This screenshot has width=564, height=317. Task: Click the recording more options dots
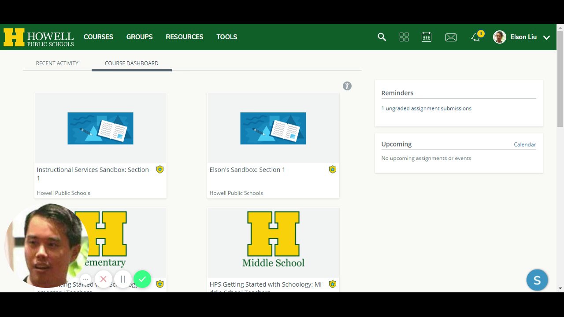click(86, 279)
